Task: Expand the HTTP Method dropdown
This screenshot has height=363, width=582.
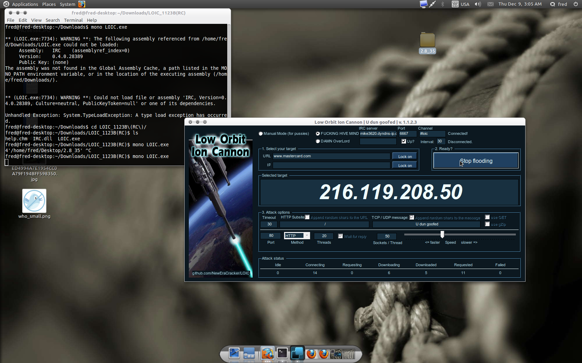Action: [x=307, y=235]
